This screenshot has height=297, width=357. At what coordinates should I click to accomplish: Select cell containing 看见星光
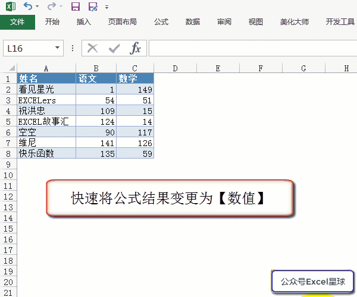coord(46,89)
